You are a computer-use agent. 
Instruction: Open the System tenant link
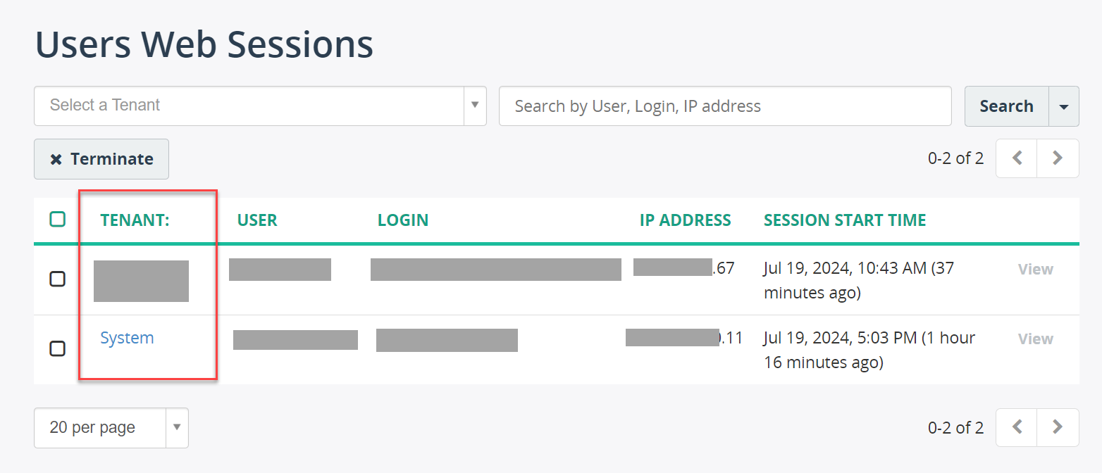tap(127, 338)
